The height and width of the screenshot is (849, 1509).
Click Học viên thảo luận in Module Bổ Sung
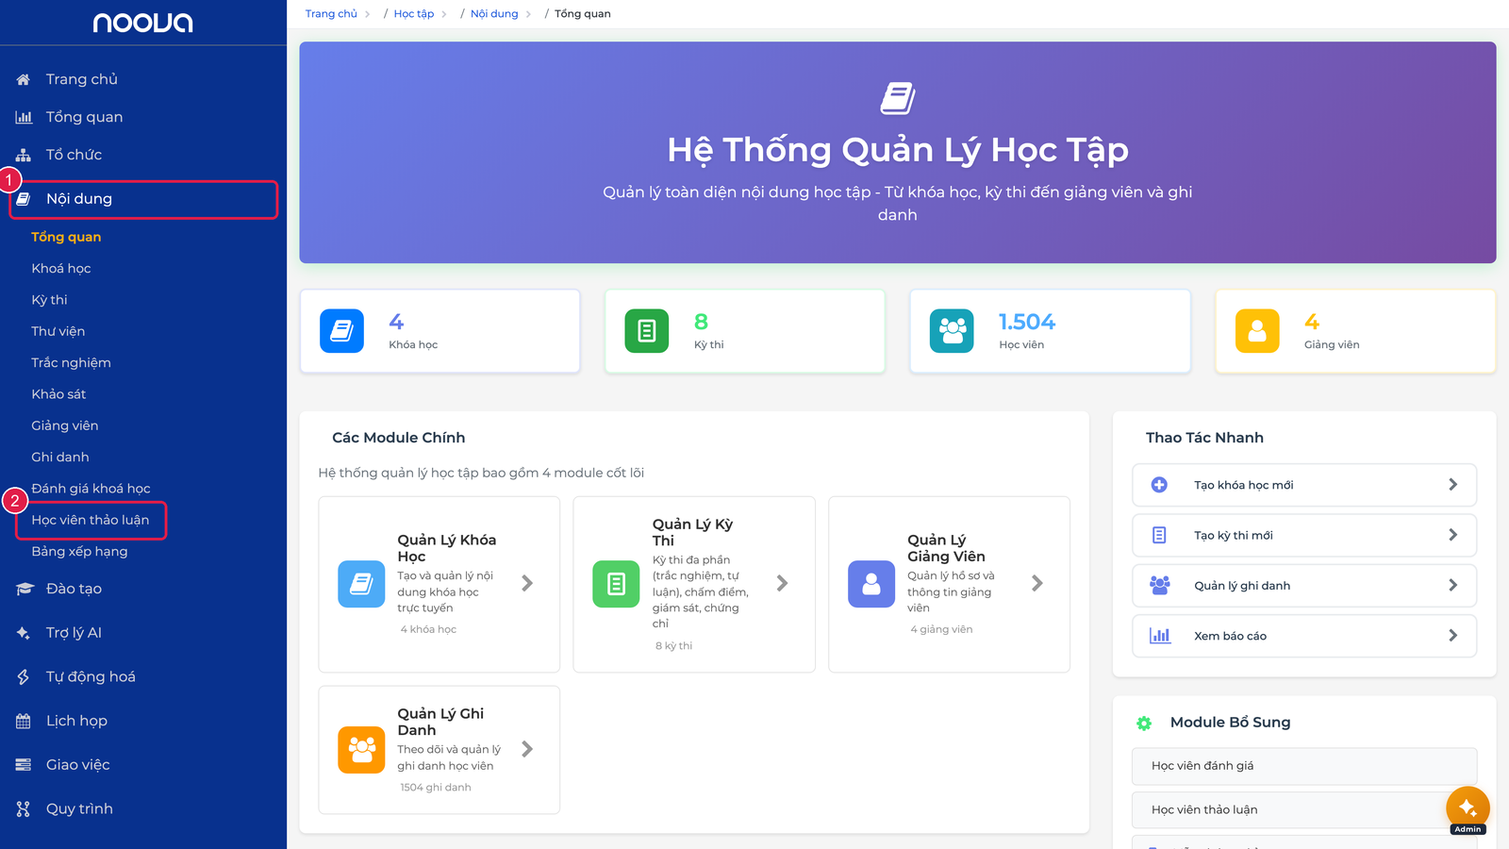(x=1304, y=809)
